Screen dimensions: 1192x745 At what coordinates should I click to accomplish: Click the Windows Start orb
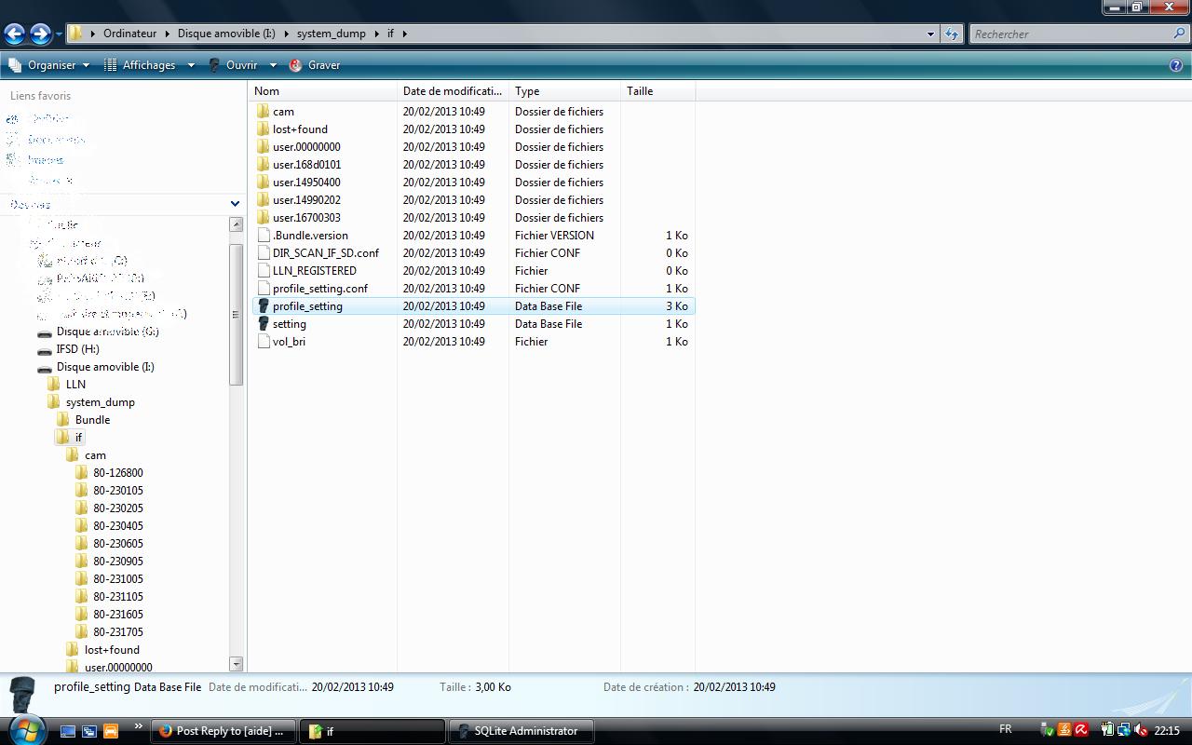pos(25,729)
